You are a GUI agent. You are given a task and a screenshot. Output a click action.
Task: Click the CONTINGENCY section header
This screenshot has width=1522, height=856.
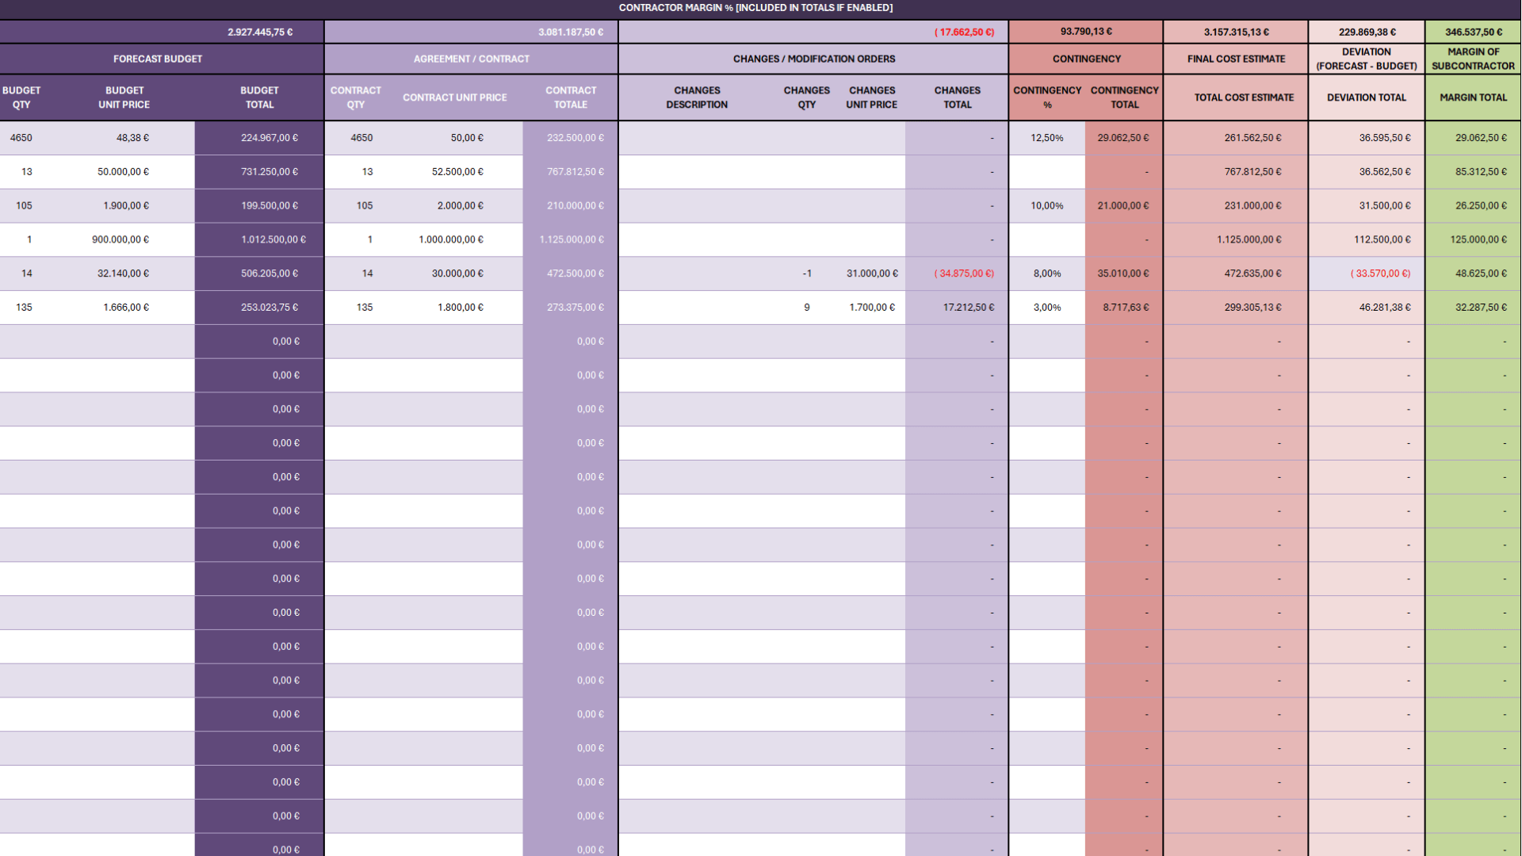1086,59
